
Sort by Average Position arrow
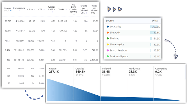tap(52, 12)
